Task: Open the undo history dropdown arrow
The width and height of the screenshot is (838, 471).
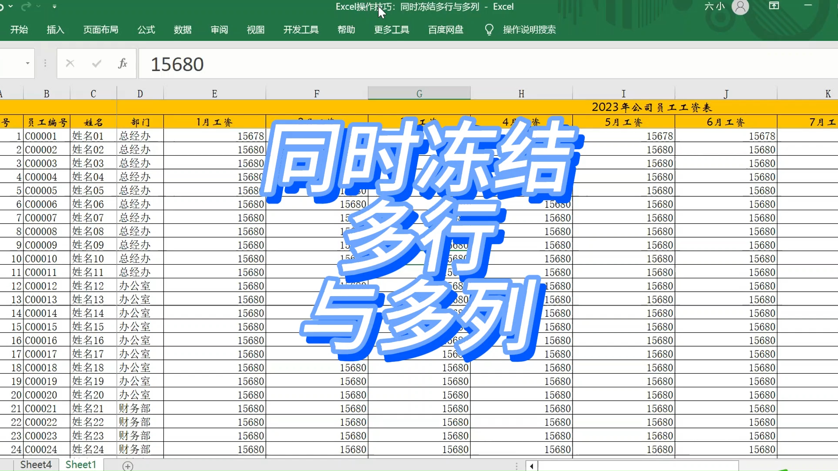Action: pyautogui.click(x=11, y=7)
